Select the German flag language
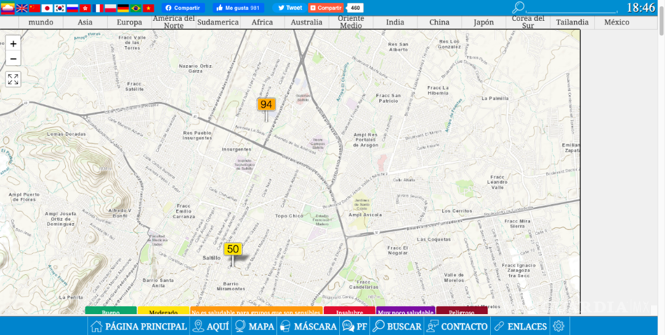Image resolution: width=665 pixels, height=335 pixels. pos(123,8)
